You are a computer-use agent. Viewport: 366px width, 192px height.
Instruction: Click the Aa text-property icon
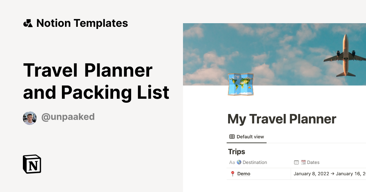[232, 162]
